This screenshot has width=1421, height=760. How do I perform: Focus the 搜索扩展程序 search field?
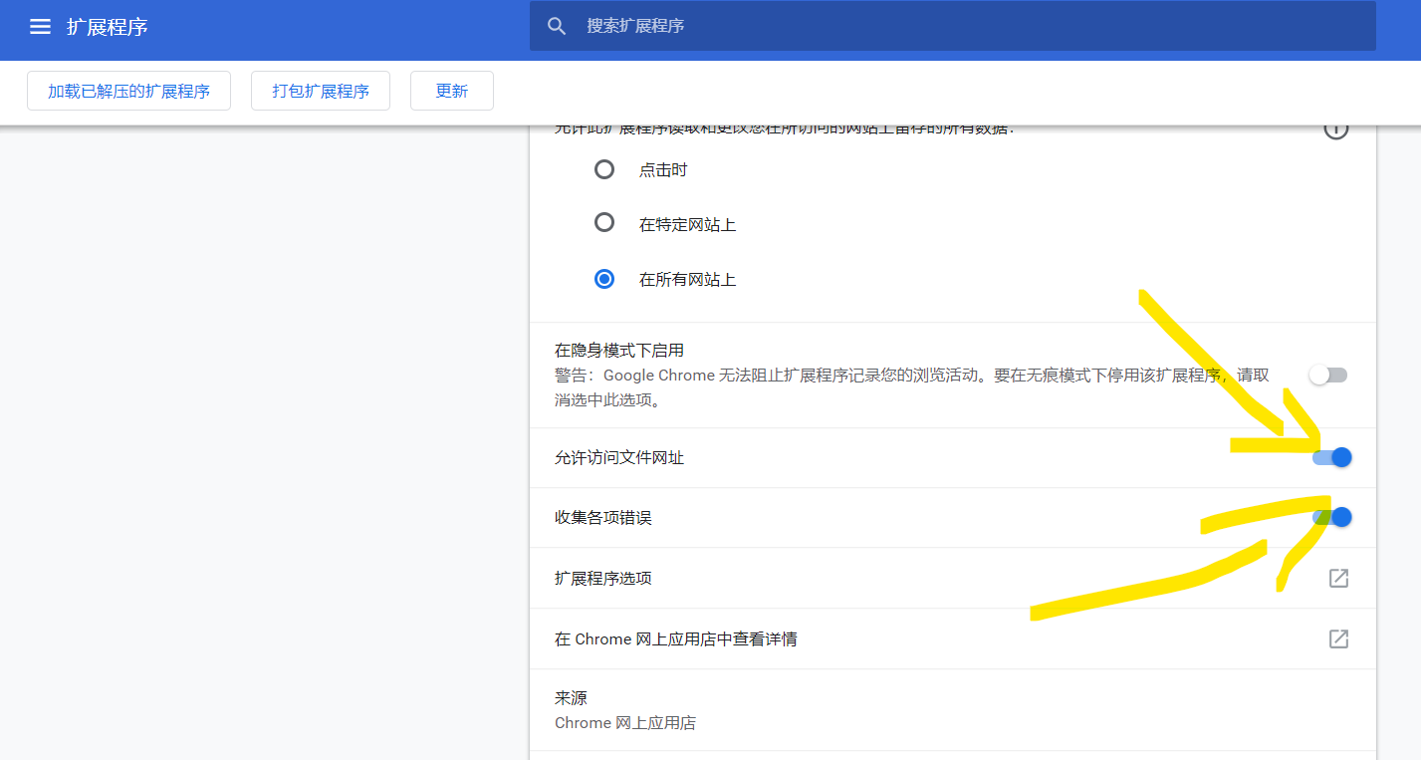click(953, 26)
